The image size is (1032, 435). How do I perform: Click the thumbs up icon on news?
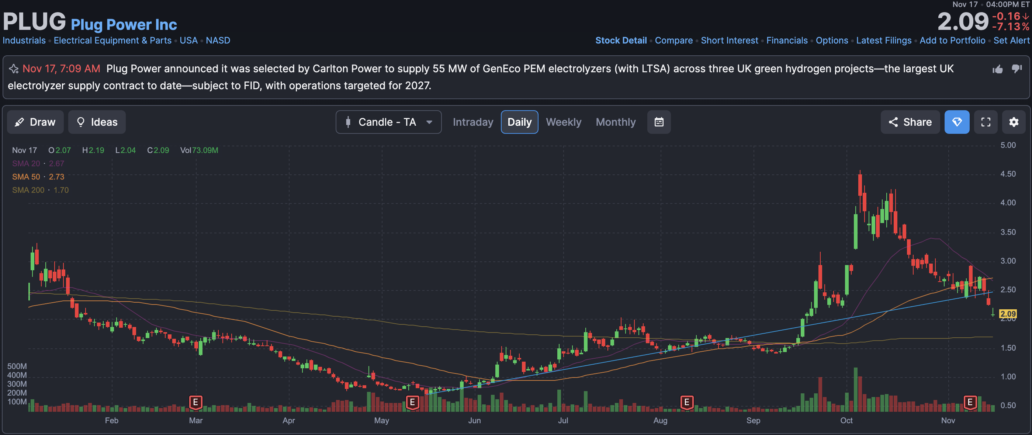click(x=998, y=69)
